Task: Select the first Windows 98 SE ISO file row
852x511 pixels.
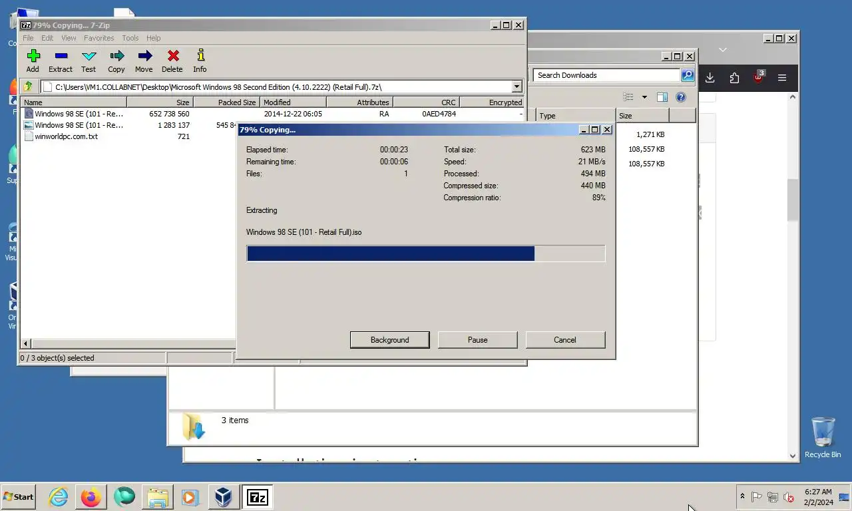Action: (x=273, y=114)
